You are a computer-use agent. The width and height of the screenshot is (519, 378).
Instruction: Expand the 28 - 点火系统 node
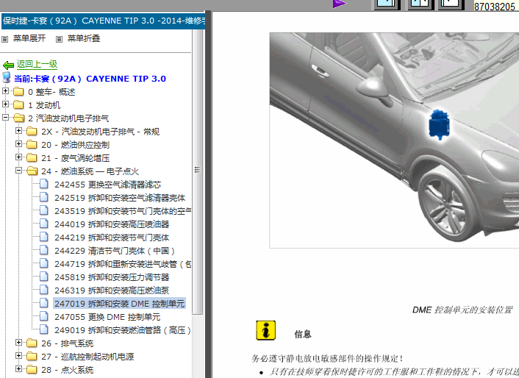click(18, 368)
